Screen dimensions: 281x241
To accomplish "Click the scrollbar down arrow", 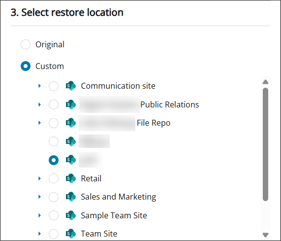I will point(265,235).
